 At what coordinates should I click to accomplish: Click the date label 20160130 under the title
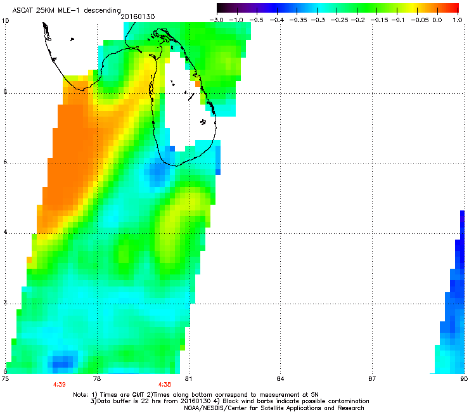click(138, 16)
